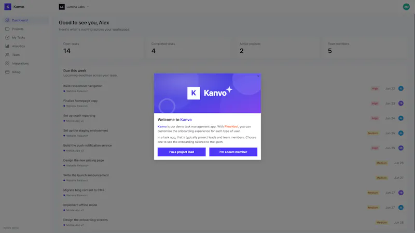
Task: Click the Analytics bar chart icon
Action: pos(7,46)
